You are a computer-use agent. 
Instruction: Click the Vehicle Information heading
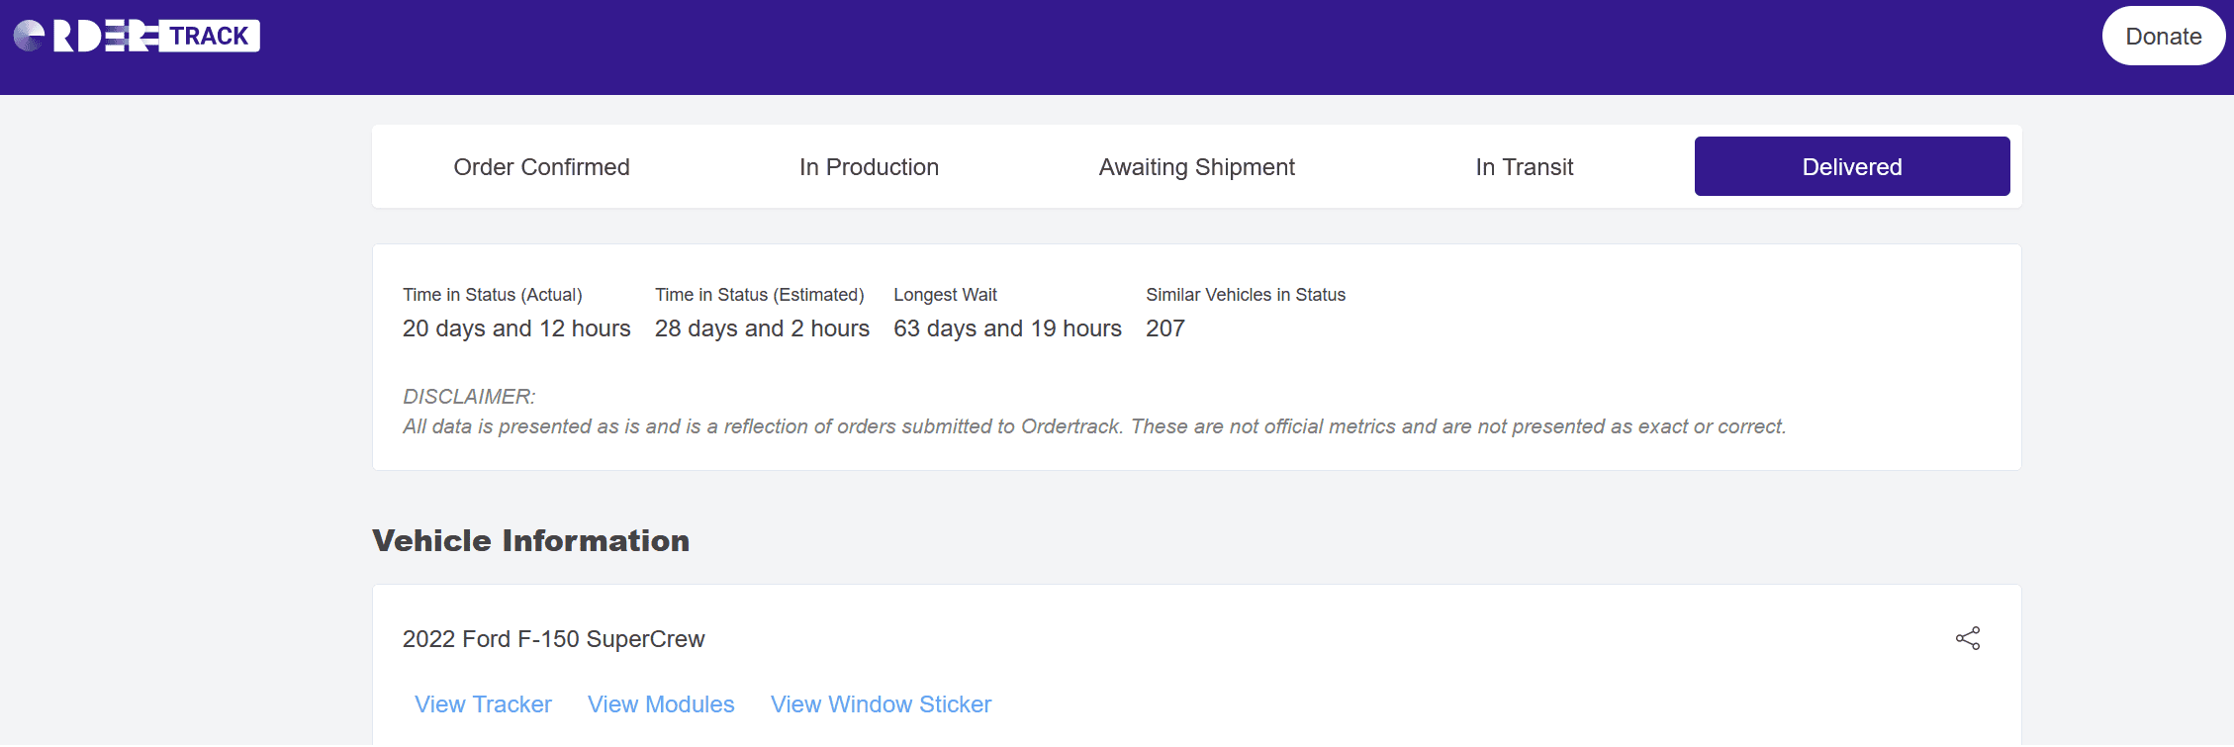(530, 541)
